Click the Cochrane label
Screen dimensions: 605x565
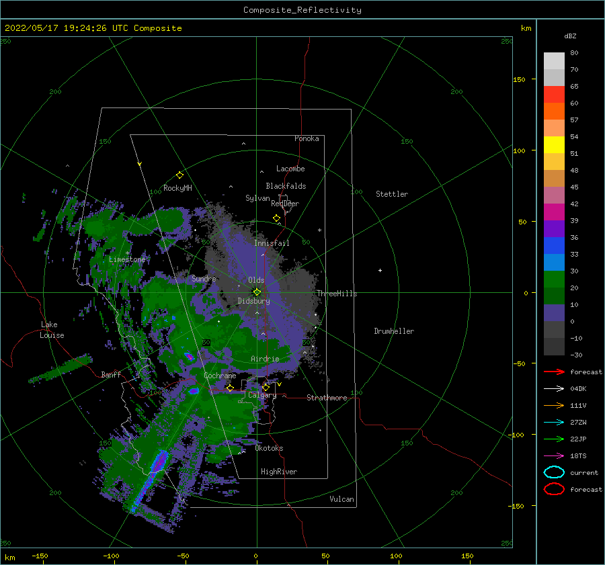(220, 376)
